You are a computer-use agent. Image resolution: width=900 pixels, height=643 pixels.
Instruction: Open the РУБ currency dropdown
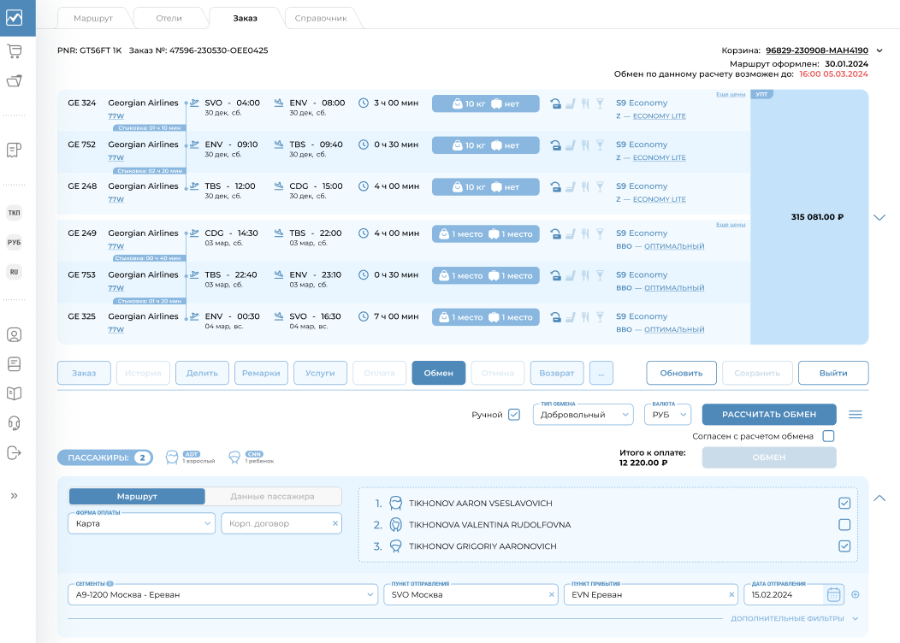[667, 414]
